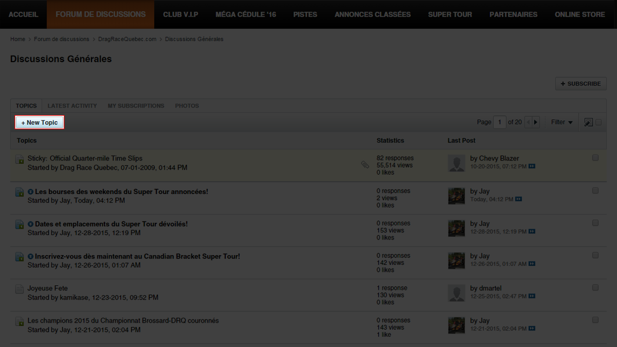Tick the checkbox for the Sticky Time Slips topic
This screenshot has width=617, height=347.
[595, 158]
